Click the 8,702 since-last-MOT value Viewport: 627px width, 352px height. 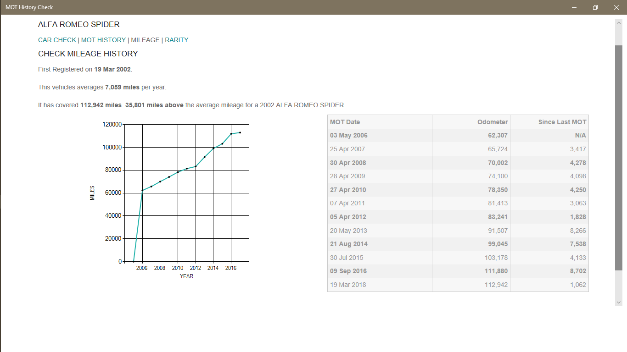pos(578,271)
